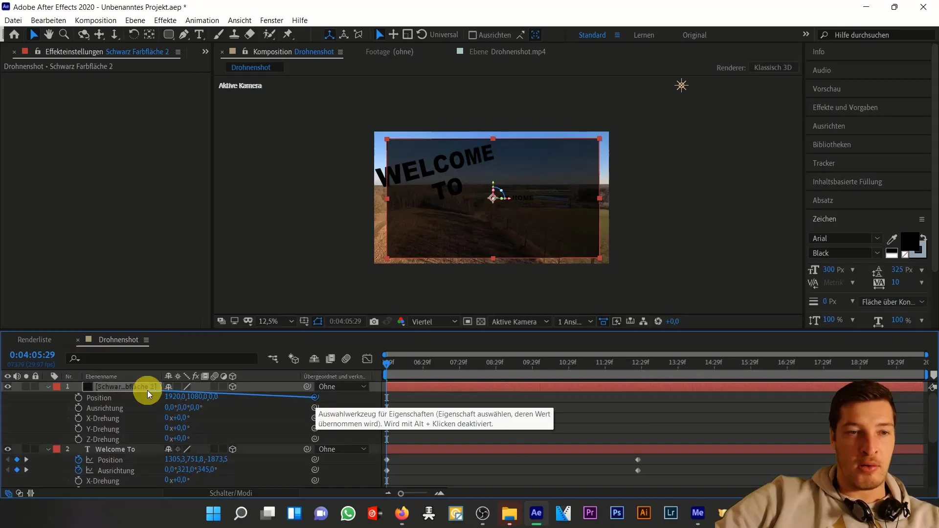
Task: Select the Hand tool
Action: 48,35
